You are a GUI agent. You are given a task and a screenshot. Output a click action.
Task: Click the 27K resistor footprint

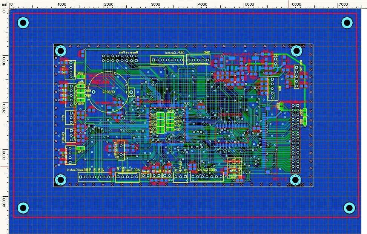point(81,148)
